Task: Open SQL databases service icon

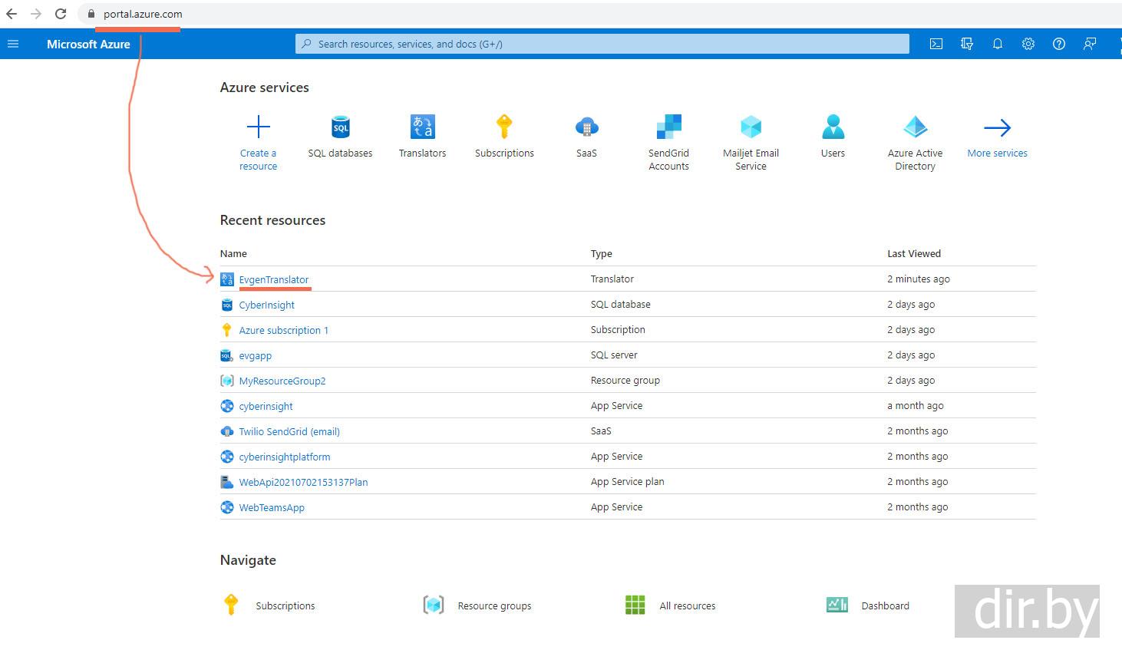Action: (x=340, y=127)
